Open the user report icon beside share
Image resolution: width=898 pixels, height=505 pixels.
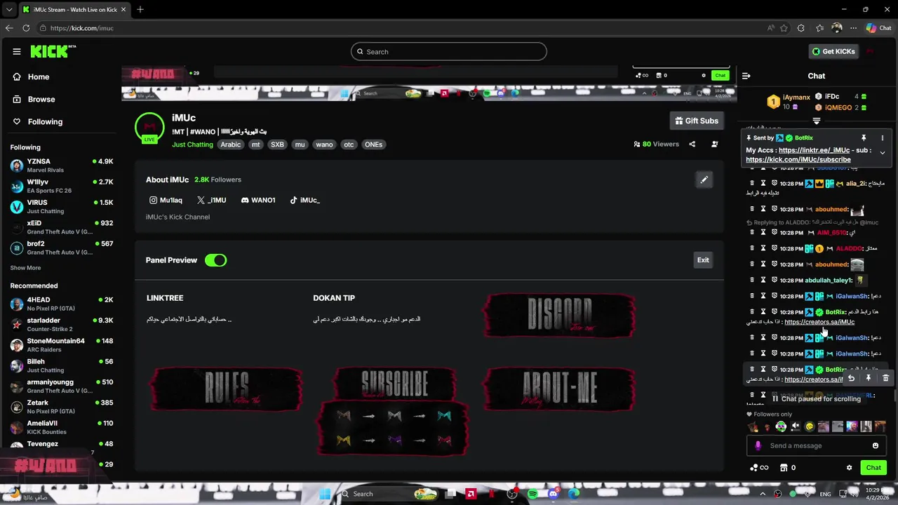tap(714, 144)
